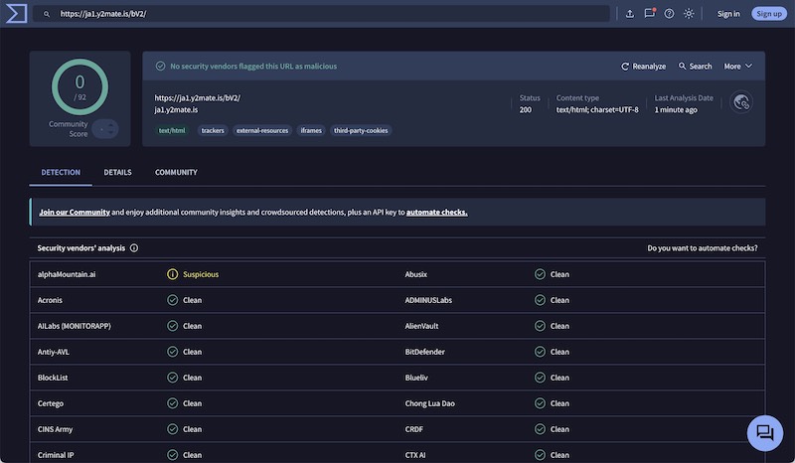Open the floating chat bubble button
This screenshot has width=795, height=463.
pyautogui.click(x=764, y=433)
